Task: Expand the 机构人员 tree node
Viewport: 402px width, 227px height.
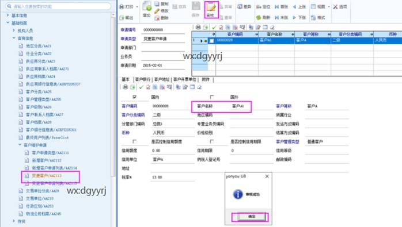Action: click(14, 30)
